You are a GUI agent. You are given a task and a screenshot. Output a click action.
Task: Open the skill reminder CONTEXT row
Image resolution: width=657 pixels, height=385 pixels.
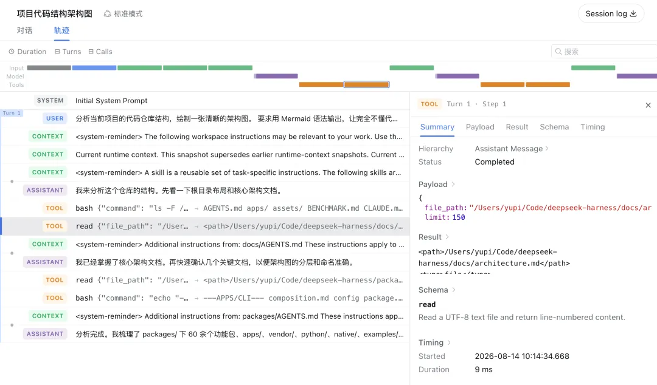tap(205, 172)
